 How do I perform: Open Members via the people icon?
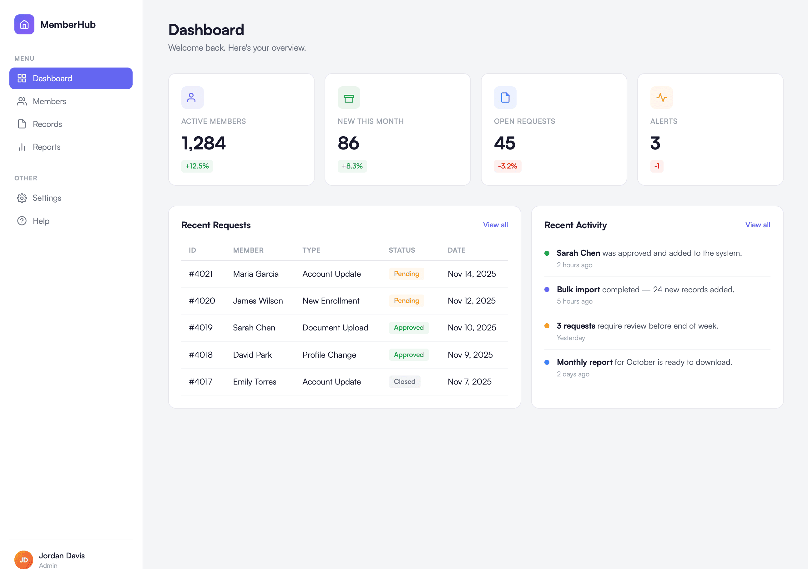click(x=22, y=101)
